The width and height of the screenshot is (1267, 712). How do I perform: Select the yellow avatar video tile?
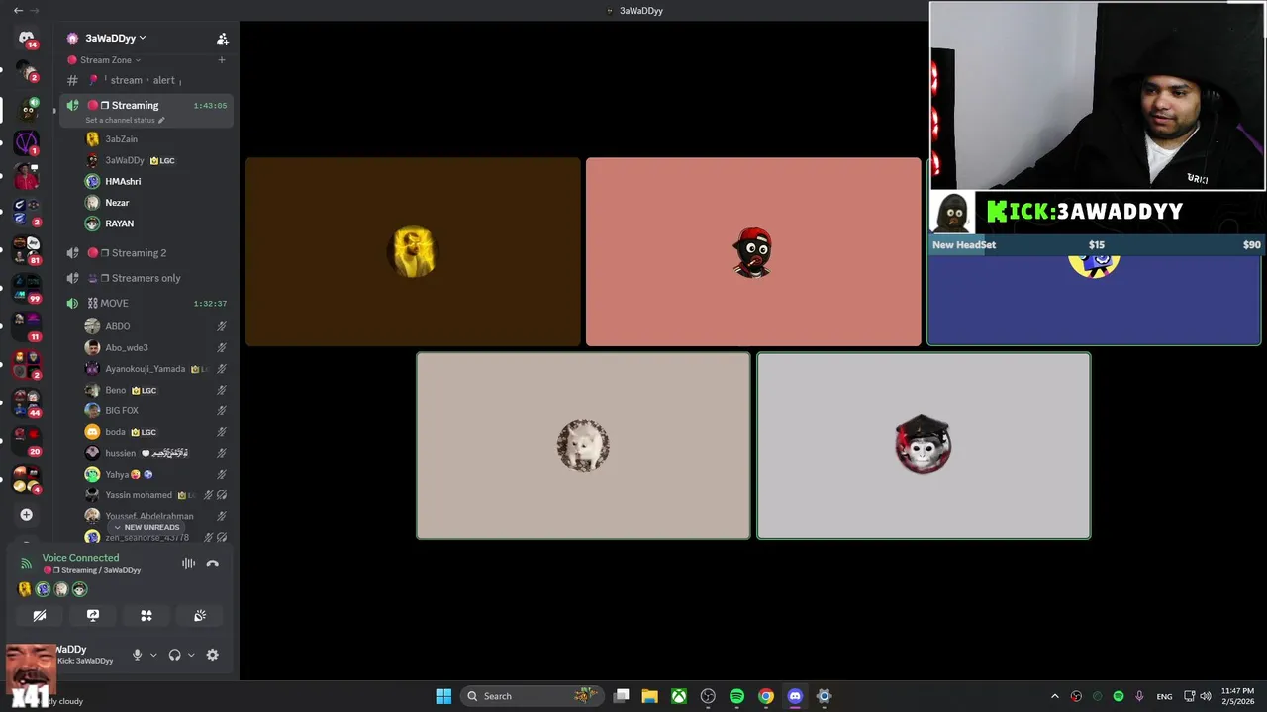pyautogui.click(x=413, y=252)
